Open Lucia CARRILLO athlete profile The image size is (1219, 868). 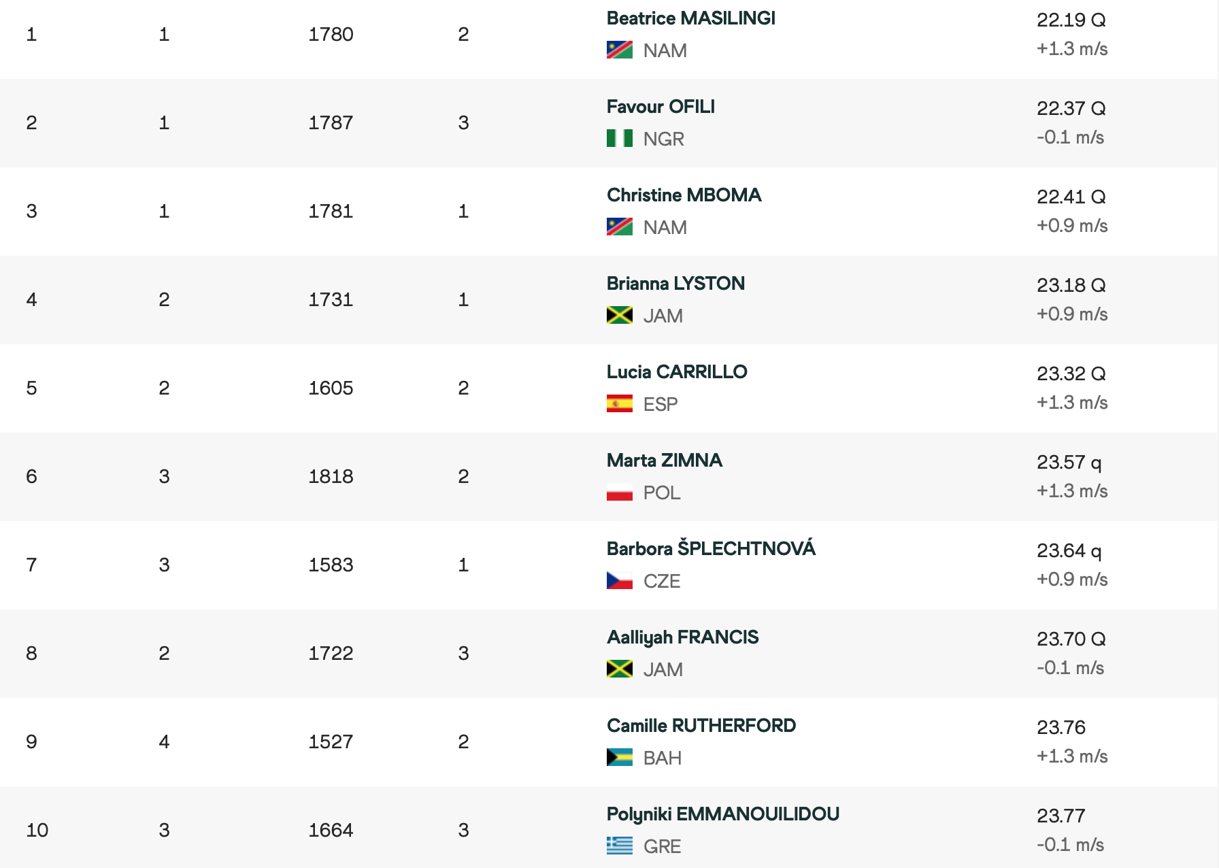677,372
